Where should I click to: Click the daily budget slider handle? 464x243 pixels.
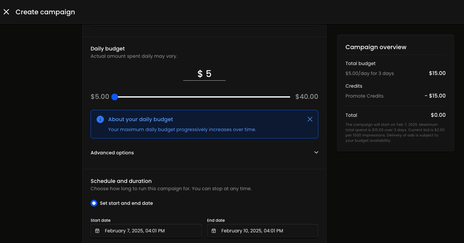pos(115,97)
